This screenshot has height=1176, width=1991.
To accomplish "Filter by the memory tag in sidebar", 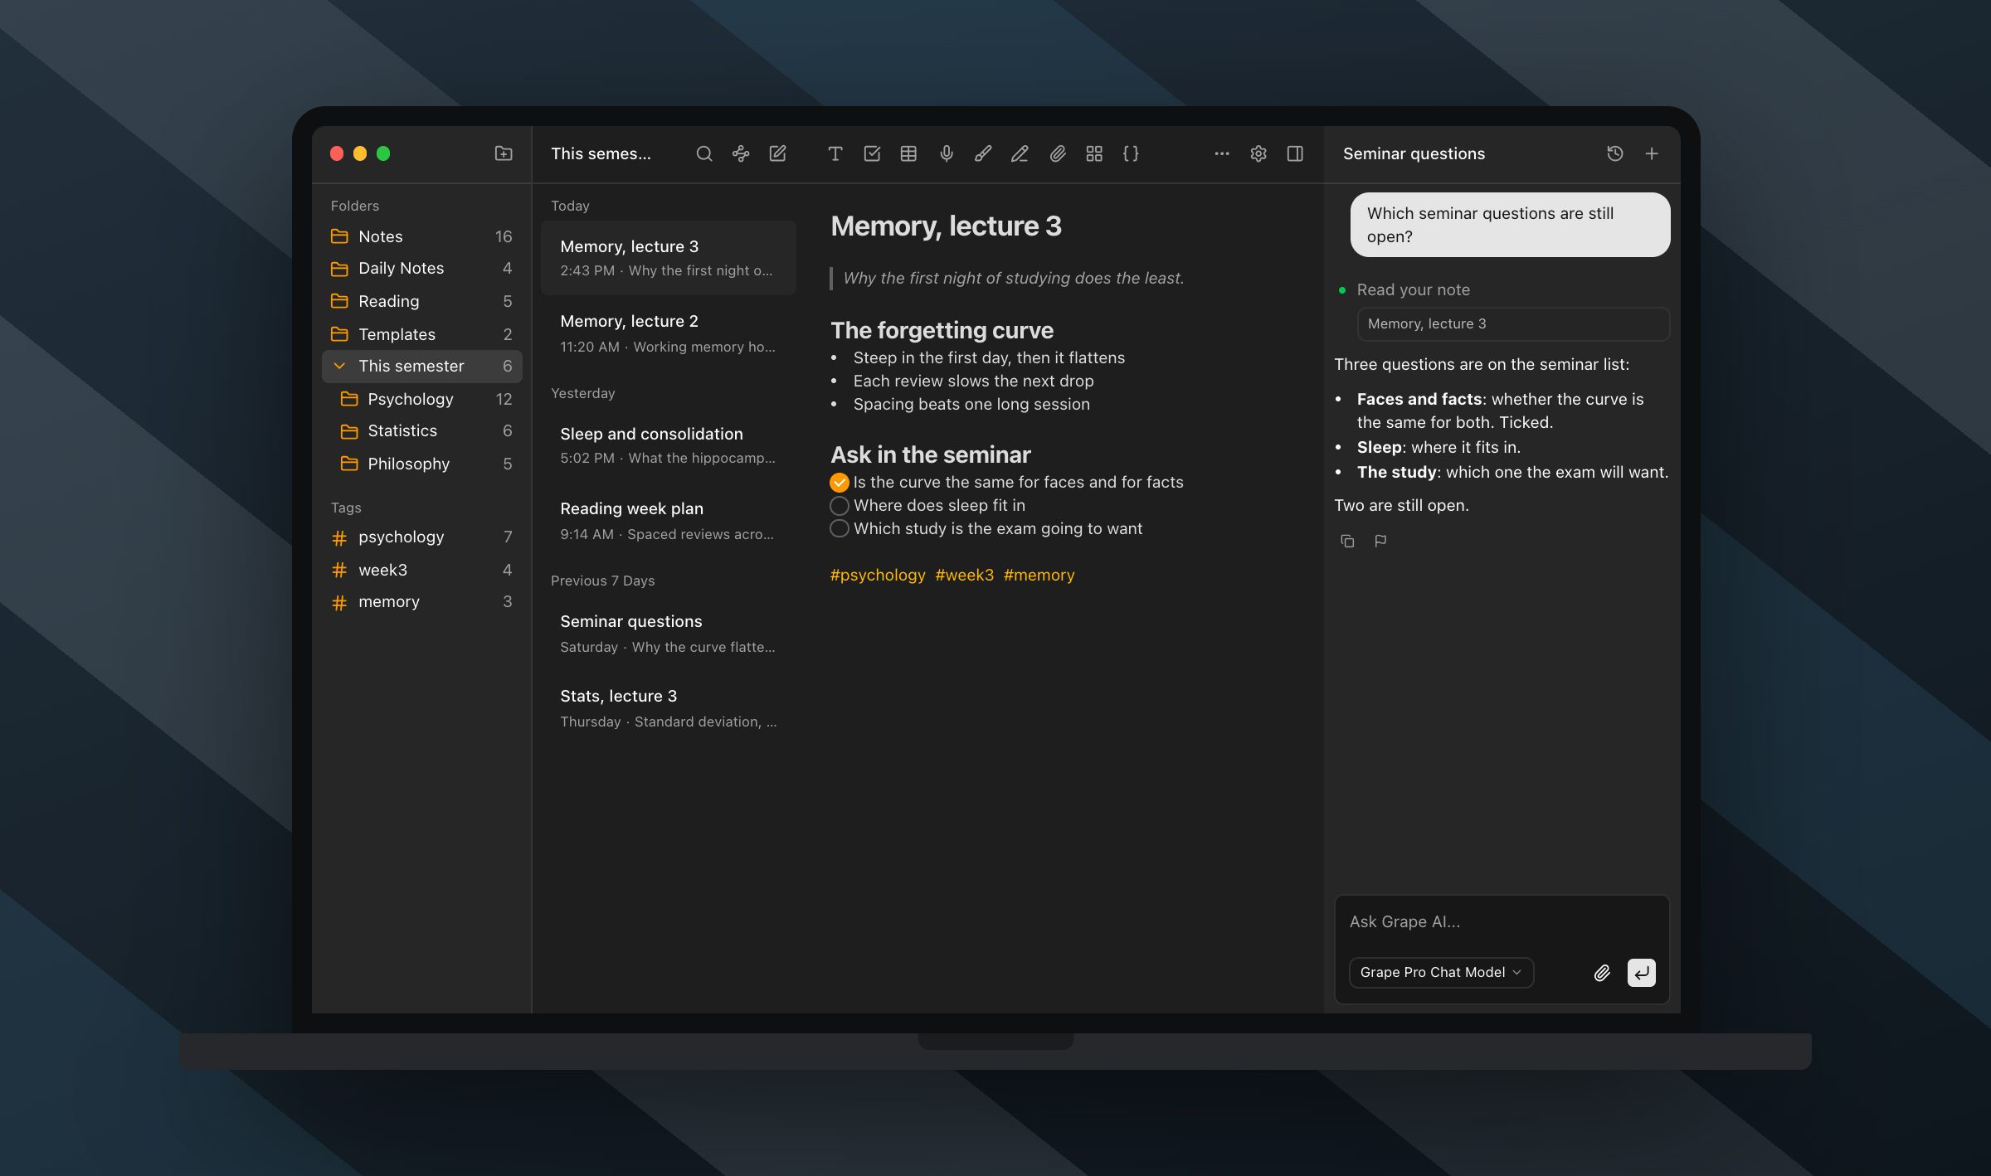I will point(421,602).
